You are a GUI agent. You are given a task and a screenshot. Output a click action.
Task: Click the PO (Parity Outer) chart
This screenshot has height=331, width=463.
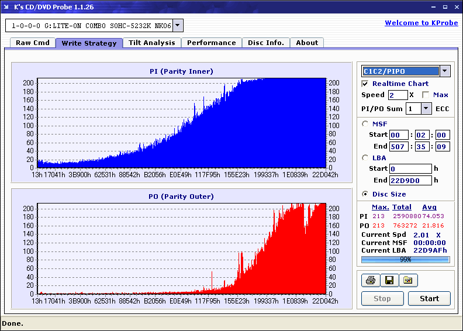point(182,249)
